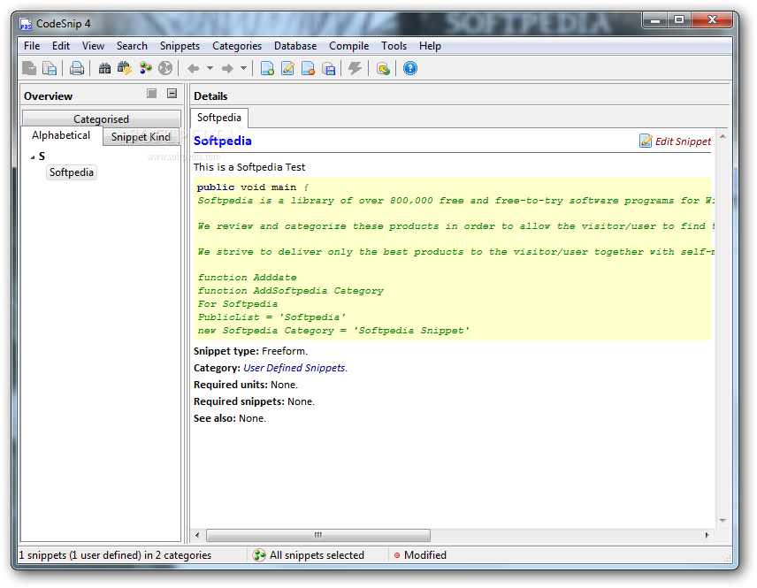Click the 'Required units: None.' line

point(246,385)
